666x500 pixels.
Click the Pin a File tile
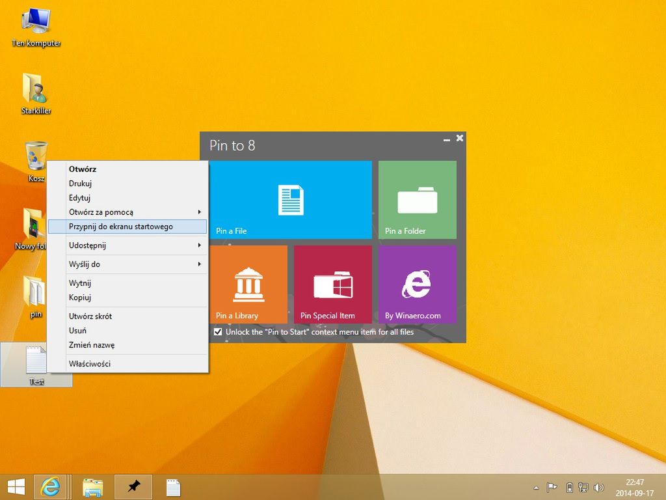click(291, 200)
